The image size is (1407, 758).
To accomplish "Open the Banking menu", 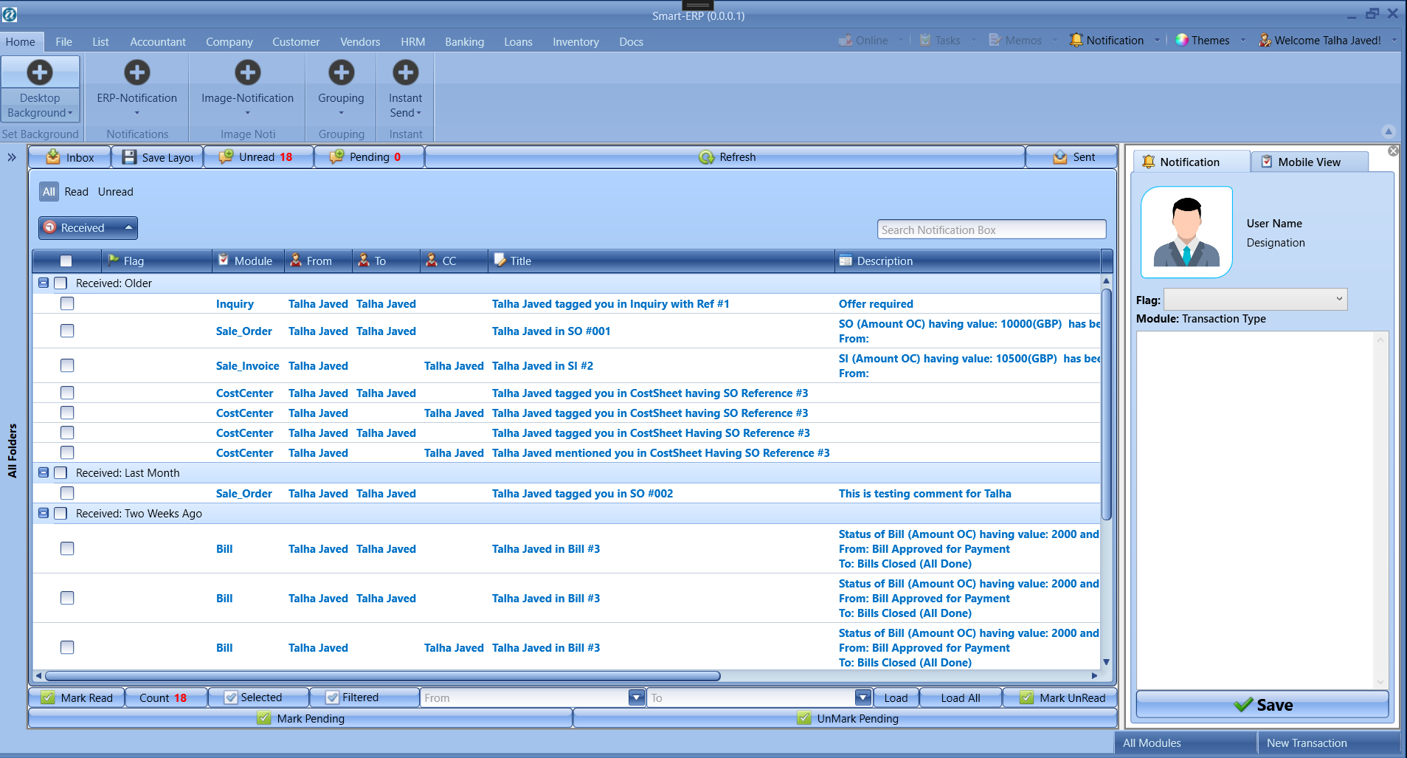I will click(x=464, y=41).
